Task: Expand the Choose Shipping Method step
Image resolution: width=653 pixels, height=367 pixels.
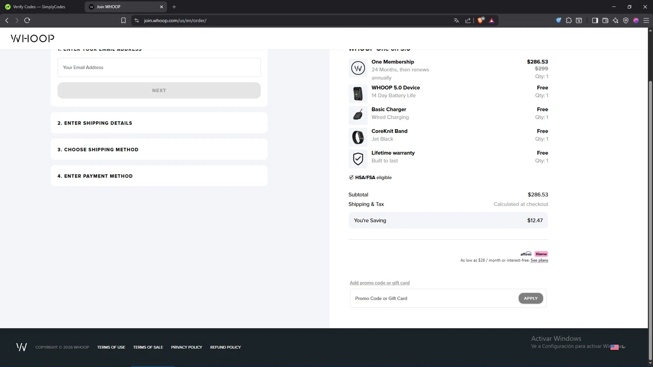Action: pyautogui.click(x=159, y=150)
